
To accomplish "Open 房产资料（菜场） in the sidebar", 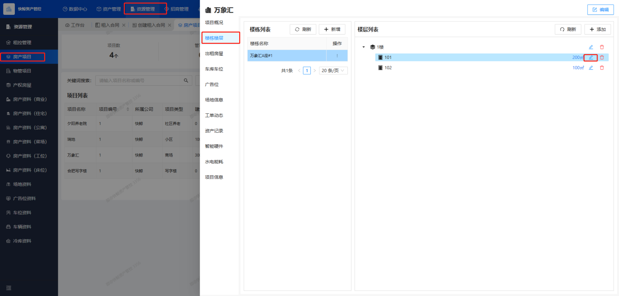I will pyautogui.click(x=29, y=142).
